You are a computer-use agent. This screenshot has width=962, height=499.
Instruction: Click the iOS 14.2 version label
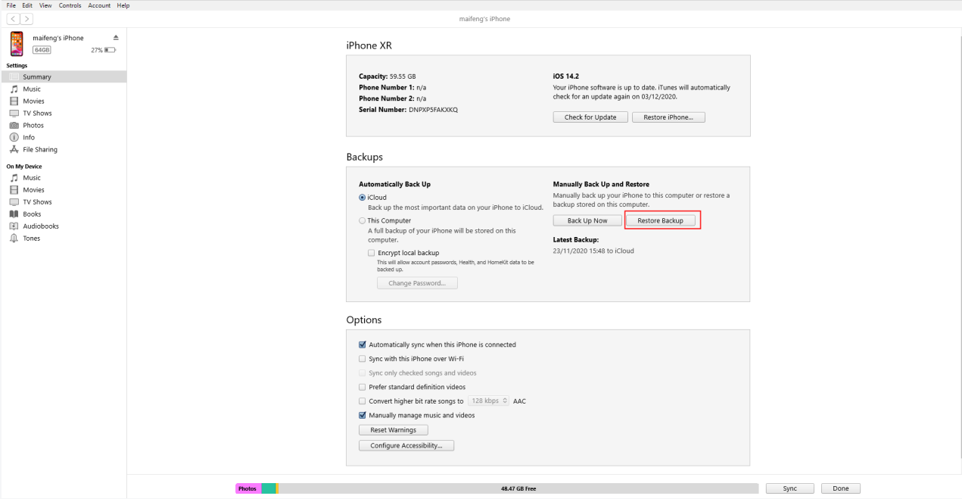tap(565, 76)
